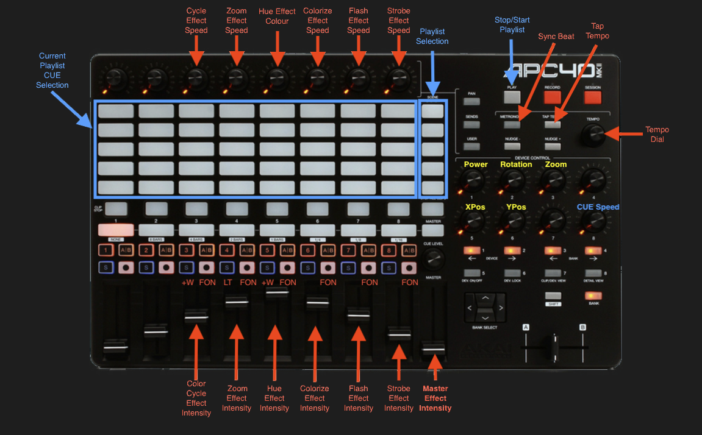Click the Stop All Clips button above MASTER
The height and width of the screenshot is (435, 702).
coord(432,209)
